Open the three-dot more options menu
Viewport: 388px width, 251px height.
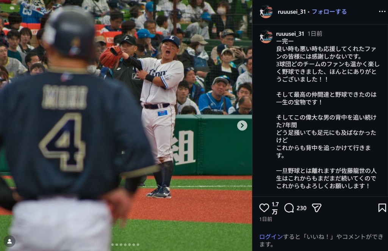tap(382, 12)
